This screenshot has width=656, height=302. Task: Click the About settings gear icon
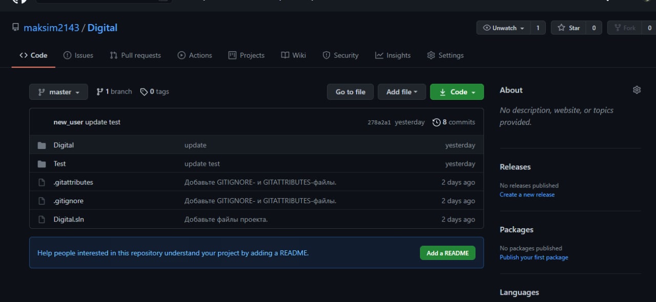coord(637,90)
